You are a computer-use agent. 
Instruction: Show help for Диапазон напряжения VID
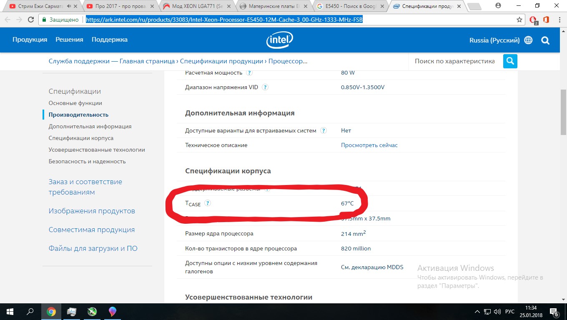[265, 87]
